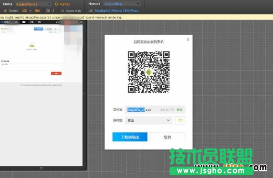Click the red button in emulated page
273x178 pixels.
pos(56,74)
